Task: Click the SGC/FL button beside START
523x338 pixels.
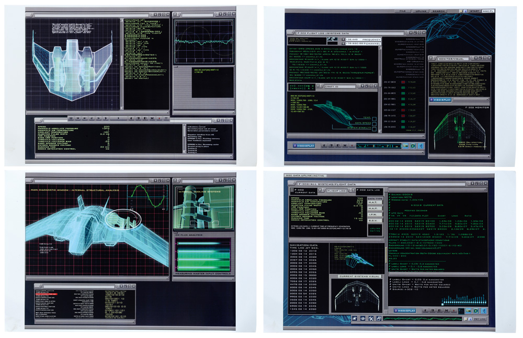Action: pos(487,11)
